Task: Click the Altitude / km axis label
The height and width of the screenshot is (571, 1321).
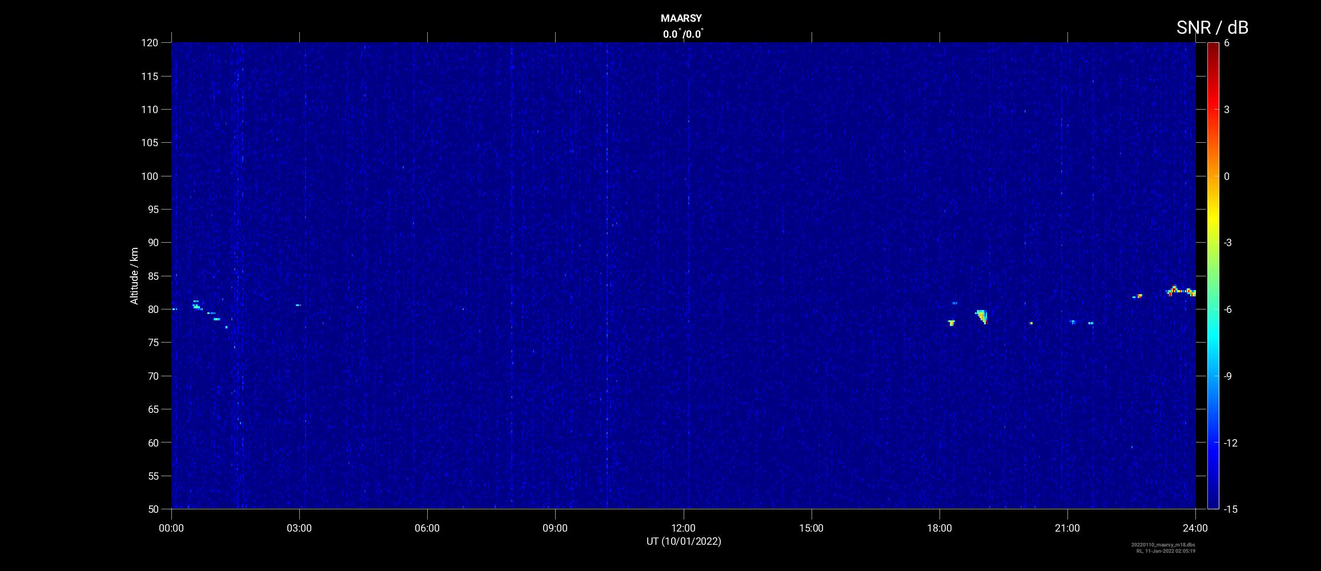Action: 134,276
